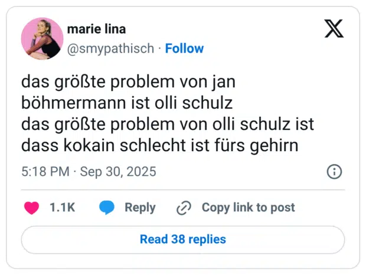
Task: Click the chain link icon
Action: click(x=184, y=208)
